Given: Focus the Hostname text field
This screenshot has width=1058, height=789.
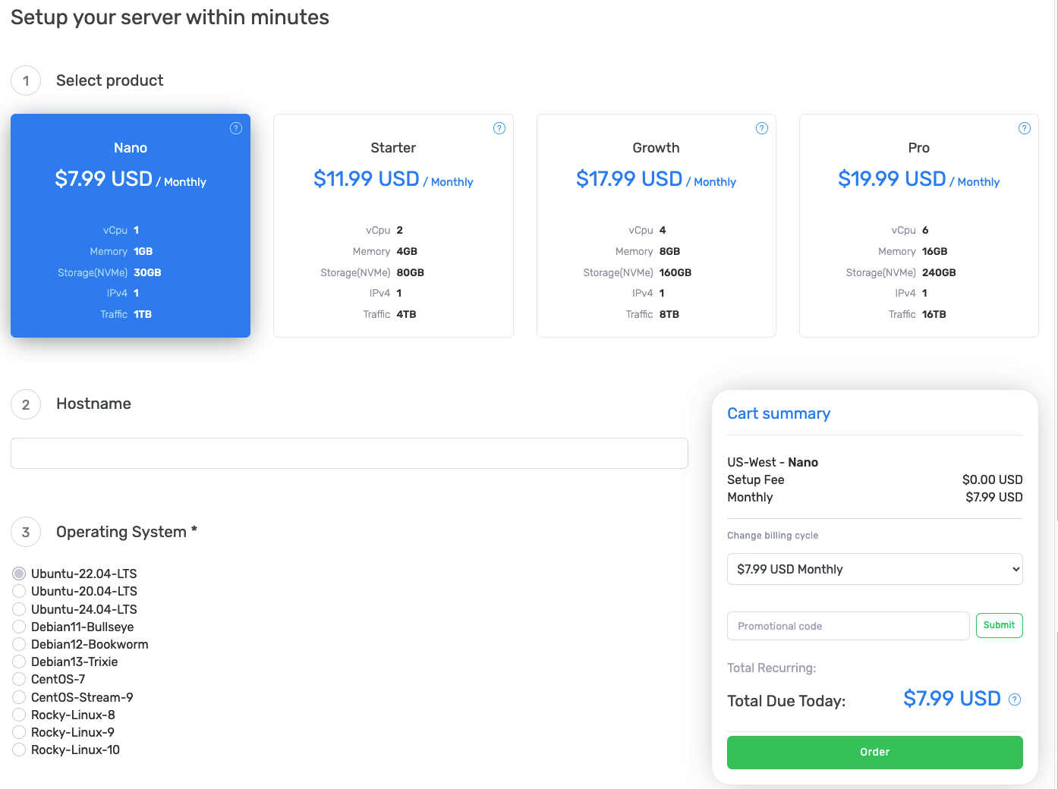Looking at the screenshot, I should pos(349,453).
